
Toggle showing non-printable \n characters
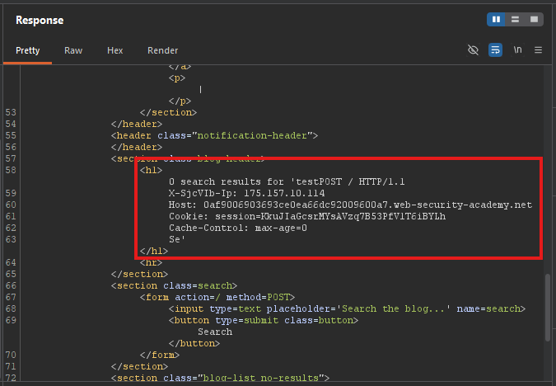coord(517,50)
